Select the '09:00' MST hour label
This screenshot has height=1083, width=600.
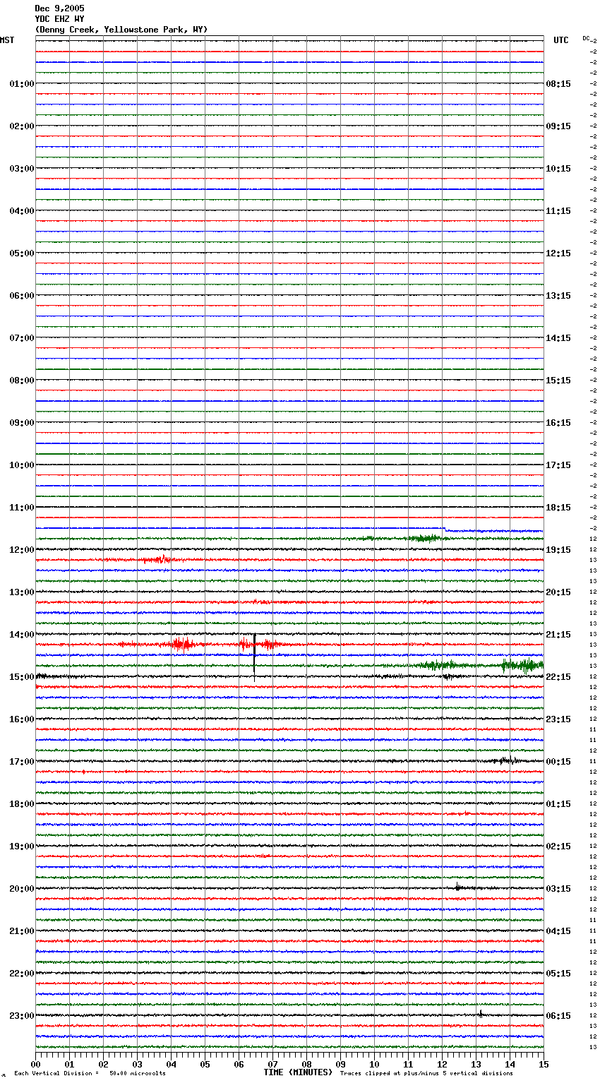(x=22, y=423)
